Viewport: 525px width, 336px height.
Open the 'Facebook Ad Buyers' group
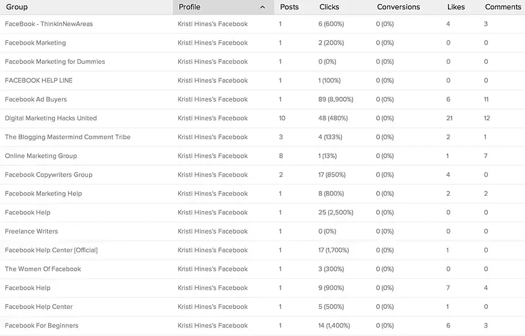(x=36, y=99)
